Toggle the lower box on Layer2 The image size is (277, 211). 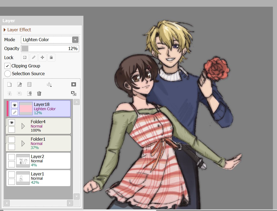[12, 164]
